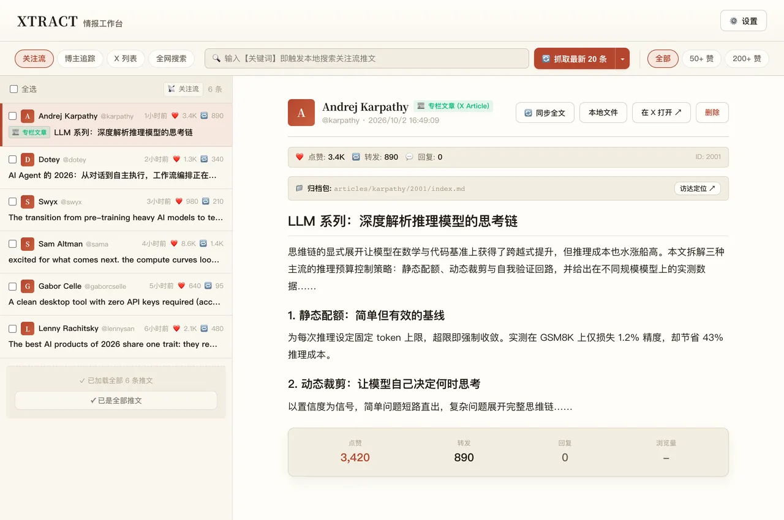This screenshot has width=784, height=520.
Task: Switch to the 关注流 tab
Action: click(x=34, y=59)
